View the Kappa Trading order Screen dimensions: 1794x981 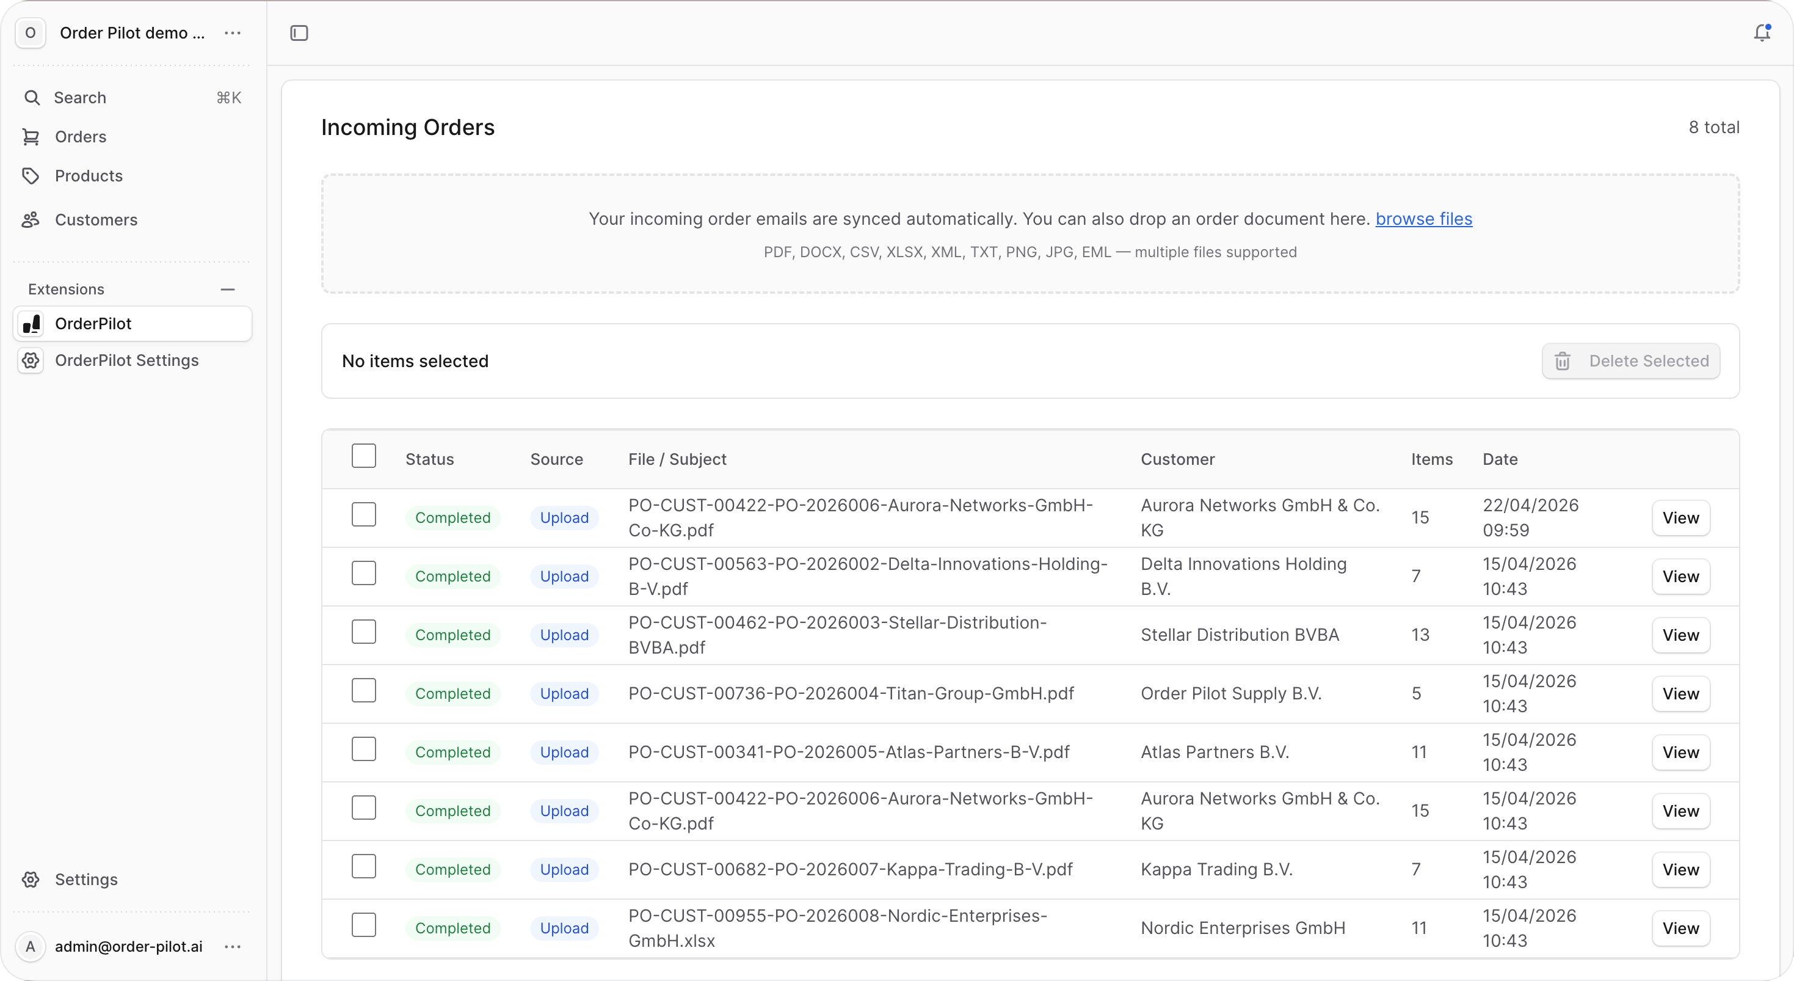1680,869
